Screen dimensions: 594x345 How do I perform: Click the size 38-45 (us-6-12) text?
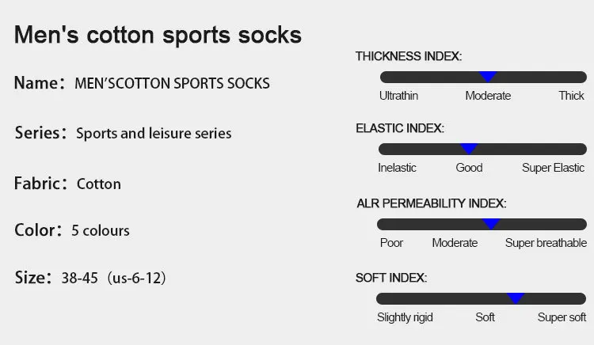113,278
